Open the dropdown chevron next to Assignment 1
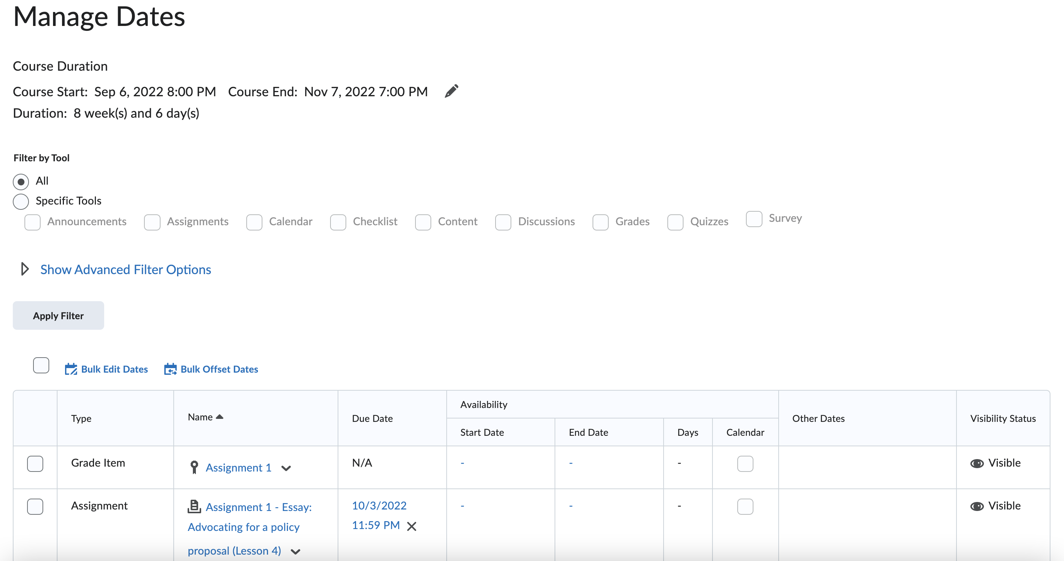Viewport: 1064px width, 561px height. (286, 469)
